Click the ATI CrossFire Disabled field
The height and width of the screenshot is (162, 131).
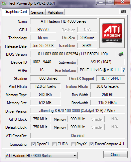[x=78, y=136]
